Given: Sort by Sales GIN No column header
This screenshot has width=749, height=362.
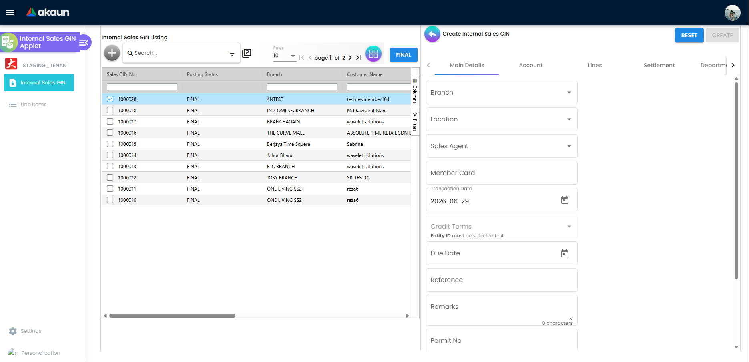Looking at the screenshot, I should (121, 74).
